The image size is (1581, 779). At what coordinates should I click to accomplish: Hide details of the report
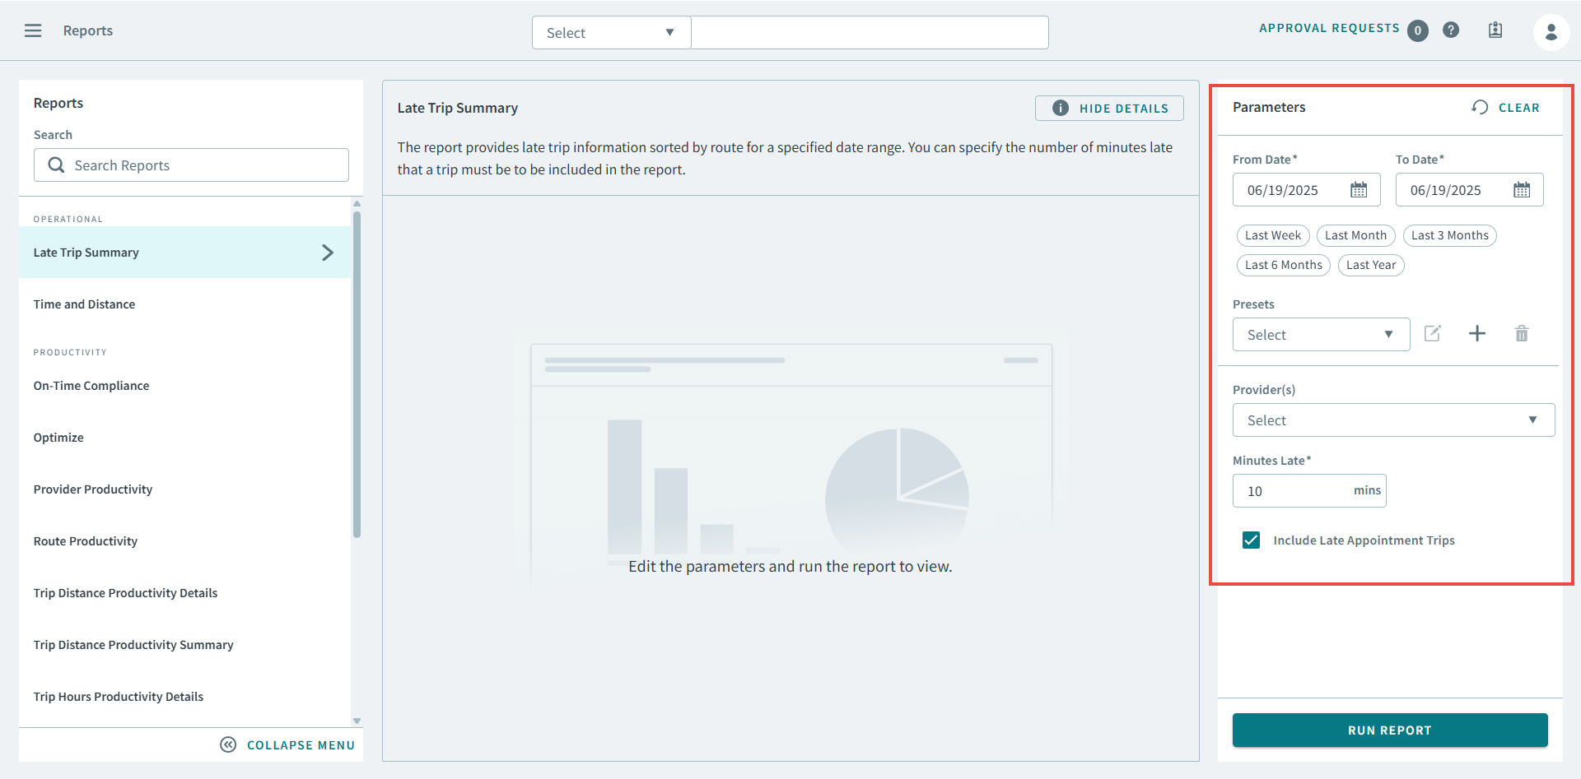tap(1108, 109)
